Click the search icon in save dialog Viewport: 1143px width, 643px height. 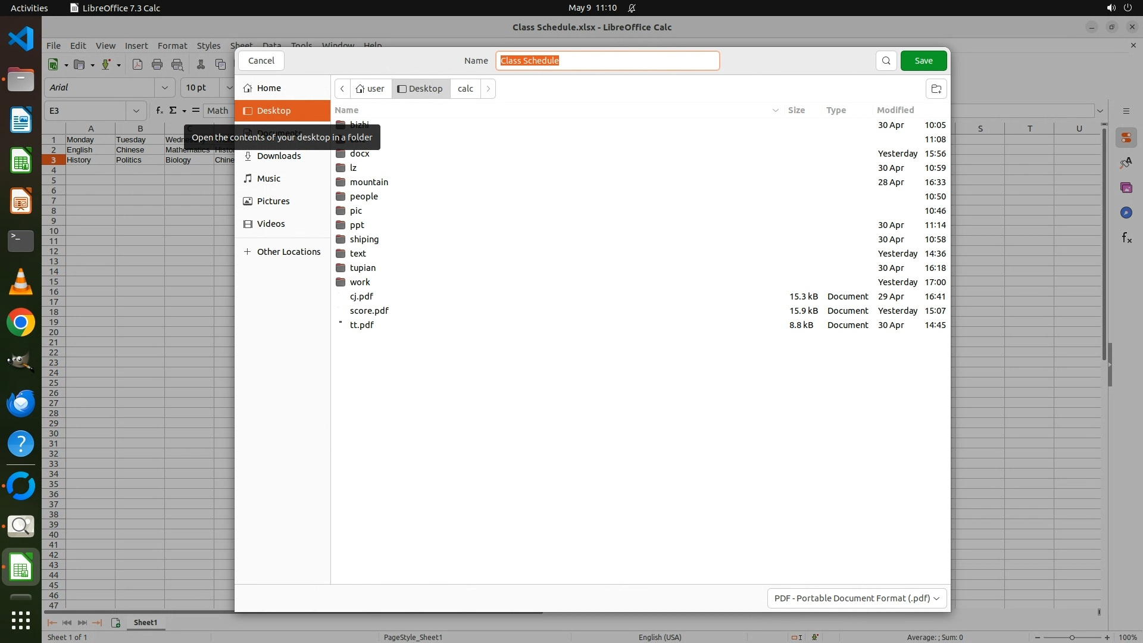[x=886, y=61]
